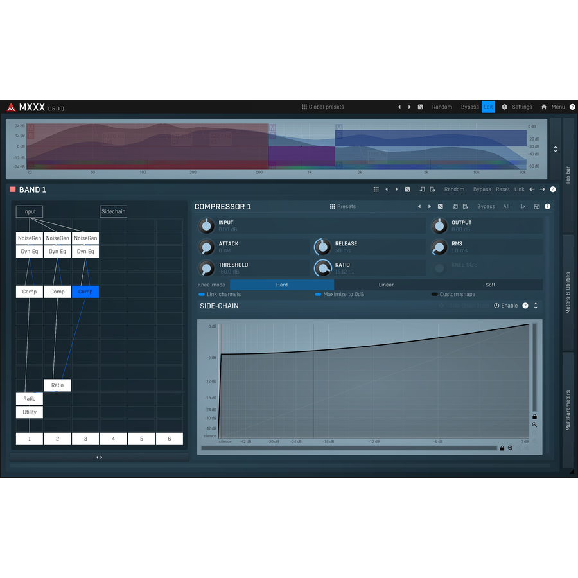The height and width of the screenshot is (578, 578).
Task: Click the horizontal lock icon below graph
Action: 502,448
